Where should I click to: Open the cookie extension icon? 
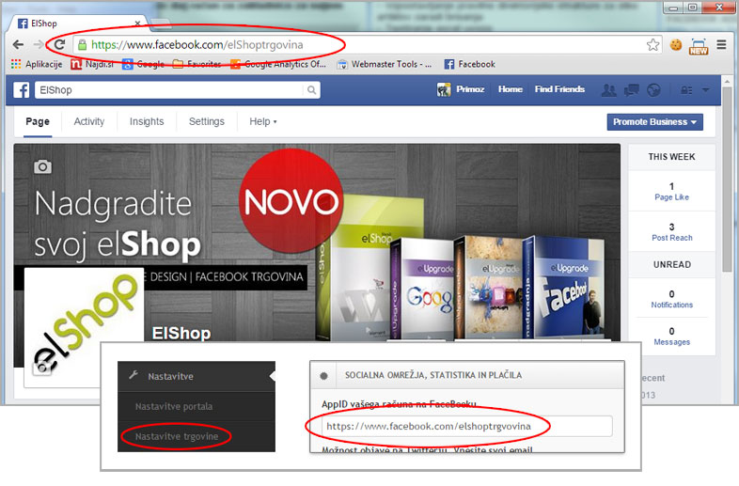tap(676, 45)
